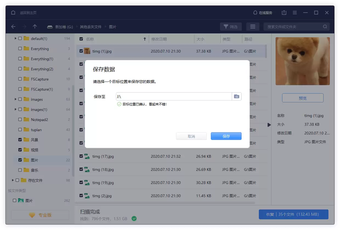340x230 pixels.
Task: Open the view options icon beside 筛选
Action: [253, 26]
